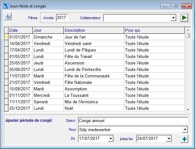Viewport: 195px width, 149px height.
Task: Click the scrollbar down arrow
Action: pos(188,109)
